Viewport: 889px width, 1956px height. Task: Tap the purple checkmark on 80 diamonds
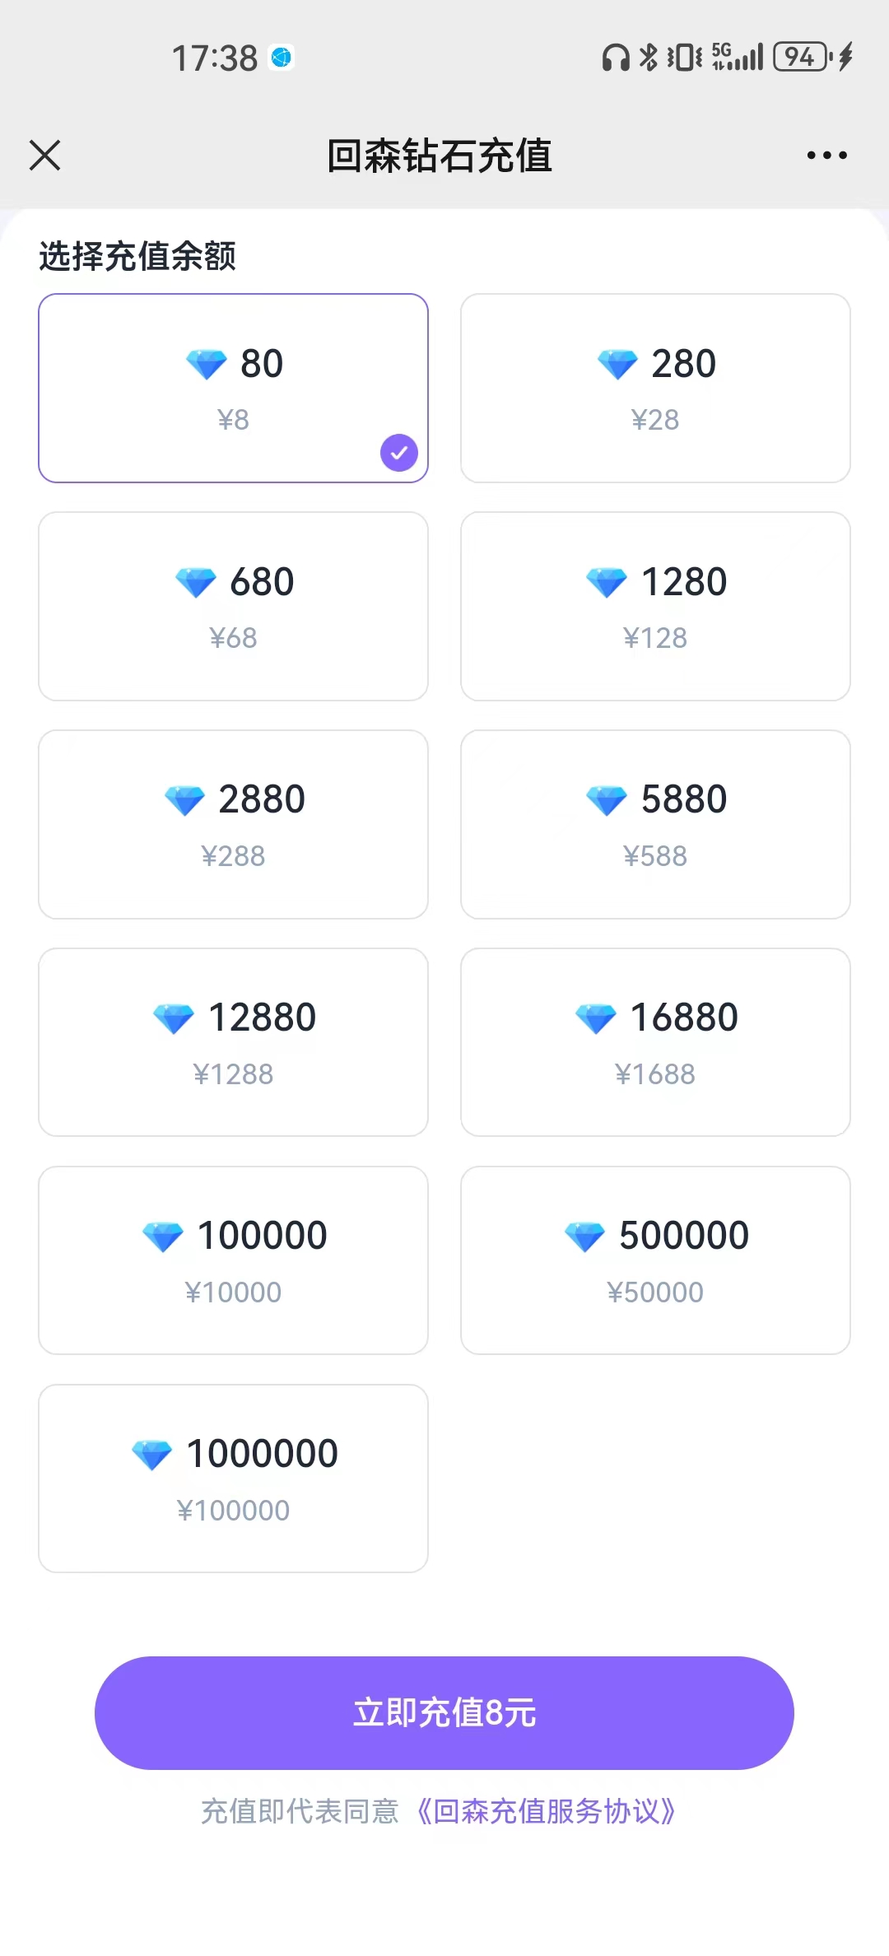pyautogui.click(x=399, y=453)
